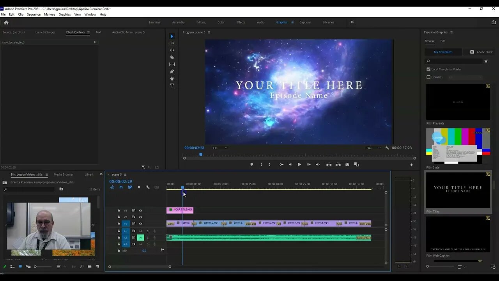Click the Extract button
Image resolution: width=499 pixels, height=281 pixels.
click(x=338, y=164)
